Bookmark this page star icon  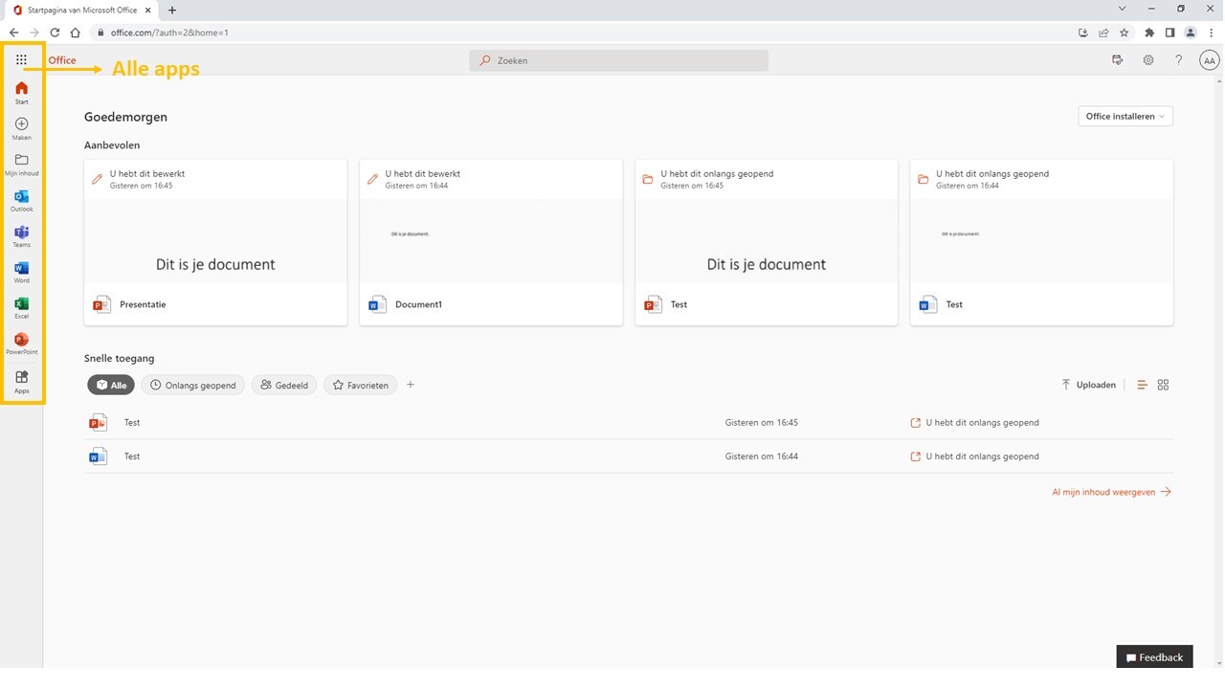click(1125, 33)
